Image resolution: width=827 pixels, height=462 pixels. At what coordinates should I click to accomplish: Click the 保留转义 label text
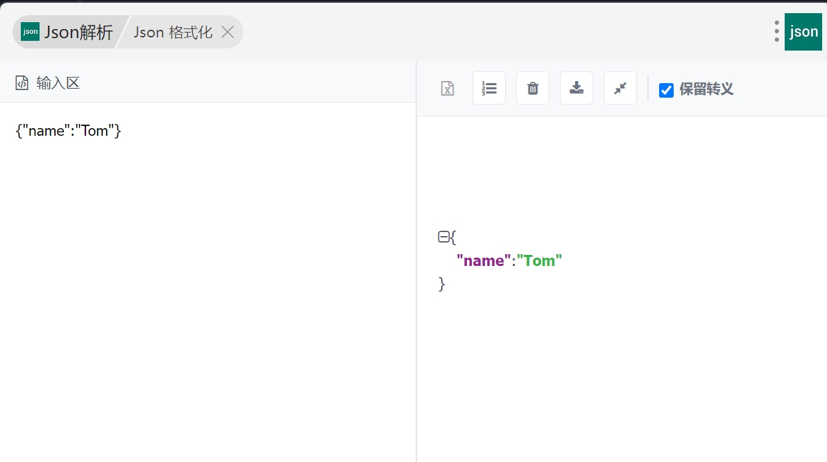coord(706,89)
